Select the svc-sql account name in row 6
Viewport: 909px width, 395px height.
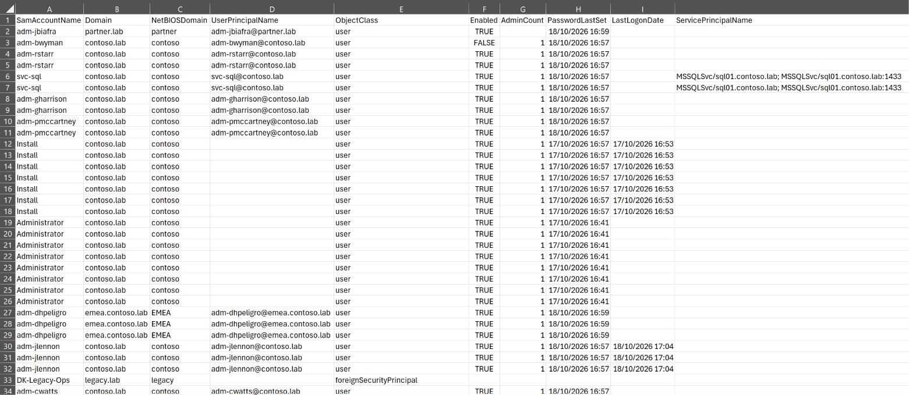49,76
